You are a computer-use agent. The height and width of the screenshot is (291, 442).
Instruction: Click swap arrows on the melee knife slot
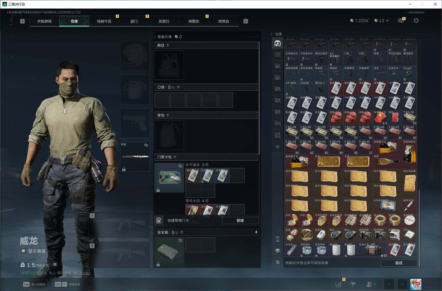point(146,145)
